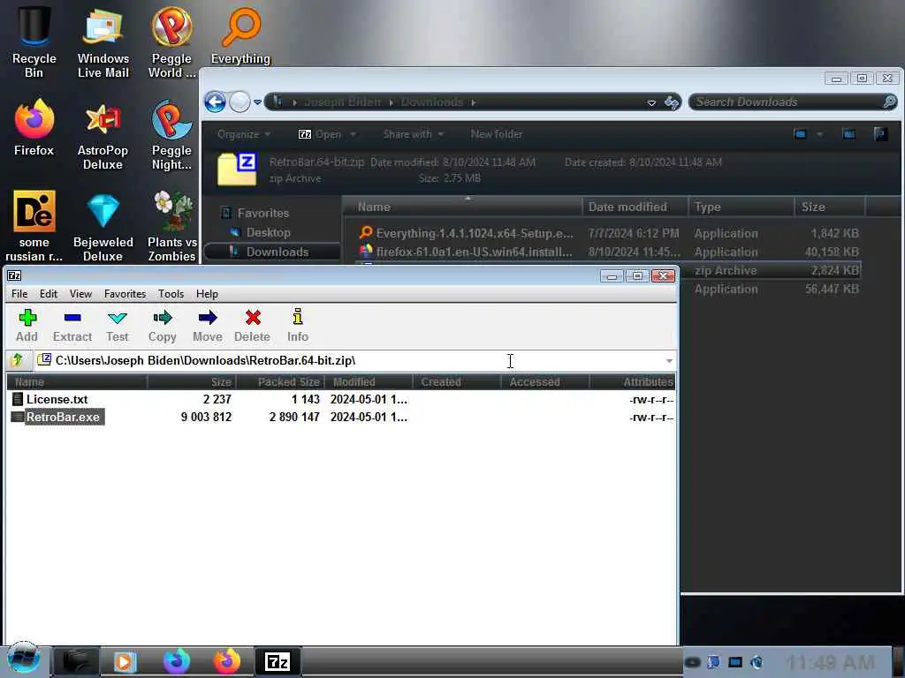905x678 pixels.
Task: Select Windows Live Mail desktop icon
Action: click(103, 41)
